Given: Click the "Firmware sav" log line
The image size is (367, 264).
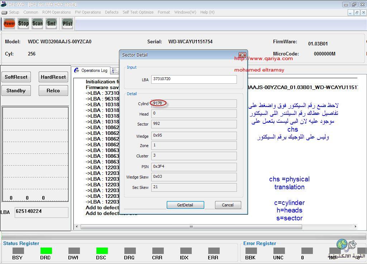Looking at the screenshot, I should coord(102,87).
